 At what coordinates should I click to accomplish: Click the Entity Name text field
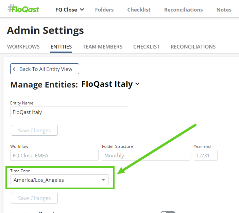coord(70,112)
